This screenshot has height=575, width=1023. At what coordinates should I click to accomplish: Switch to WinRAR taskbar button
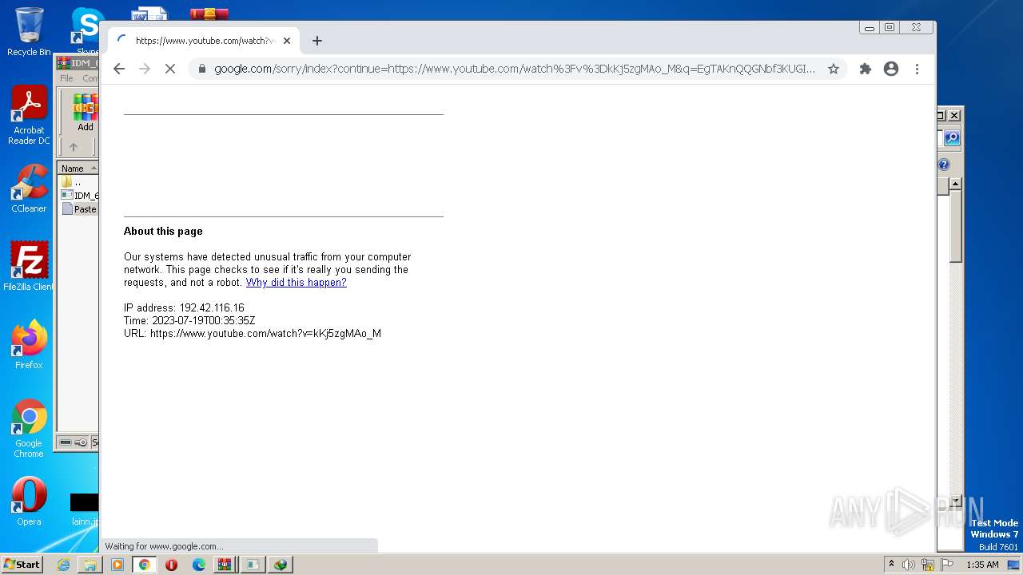click(226, 565)
